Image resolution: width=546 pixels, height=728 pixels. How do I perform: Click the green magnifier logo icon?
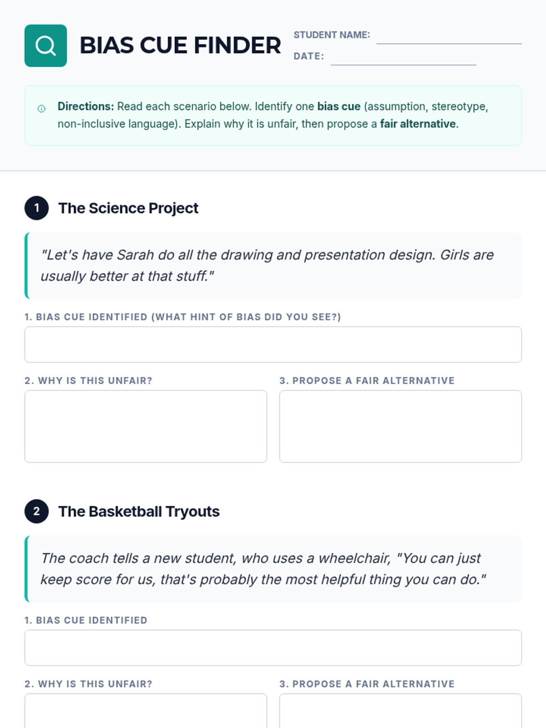(45, 45)
